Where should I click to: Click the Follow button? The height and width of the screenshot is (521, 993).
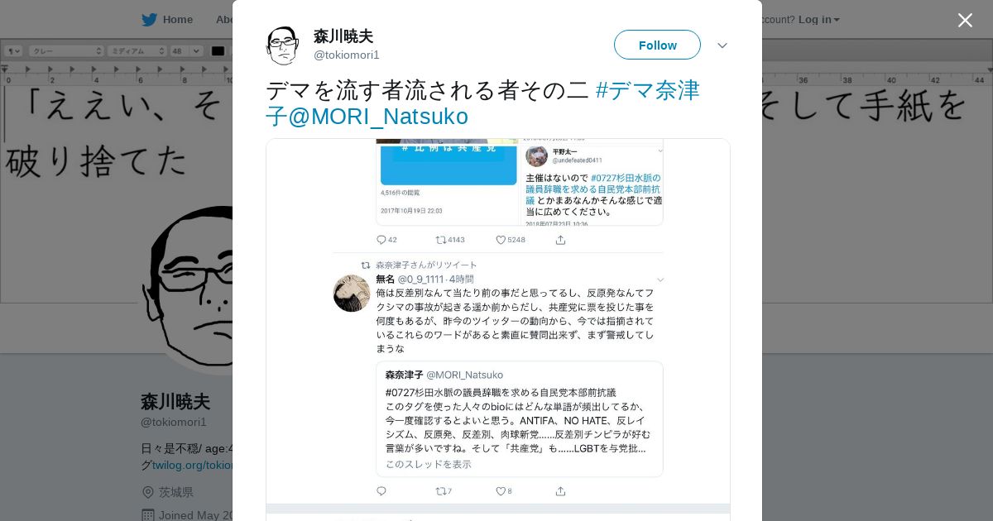pos(657,45)
